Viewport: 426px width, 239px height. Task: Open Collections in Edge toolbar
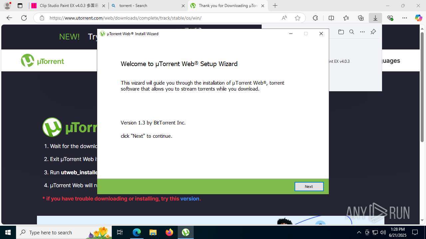(361, 18)
